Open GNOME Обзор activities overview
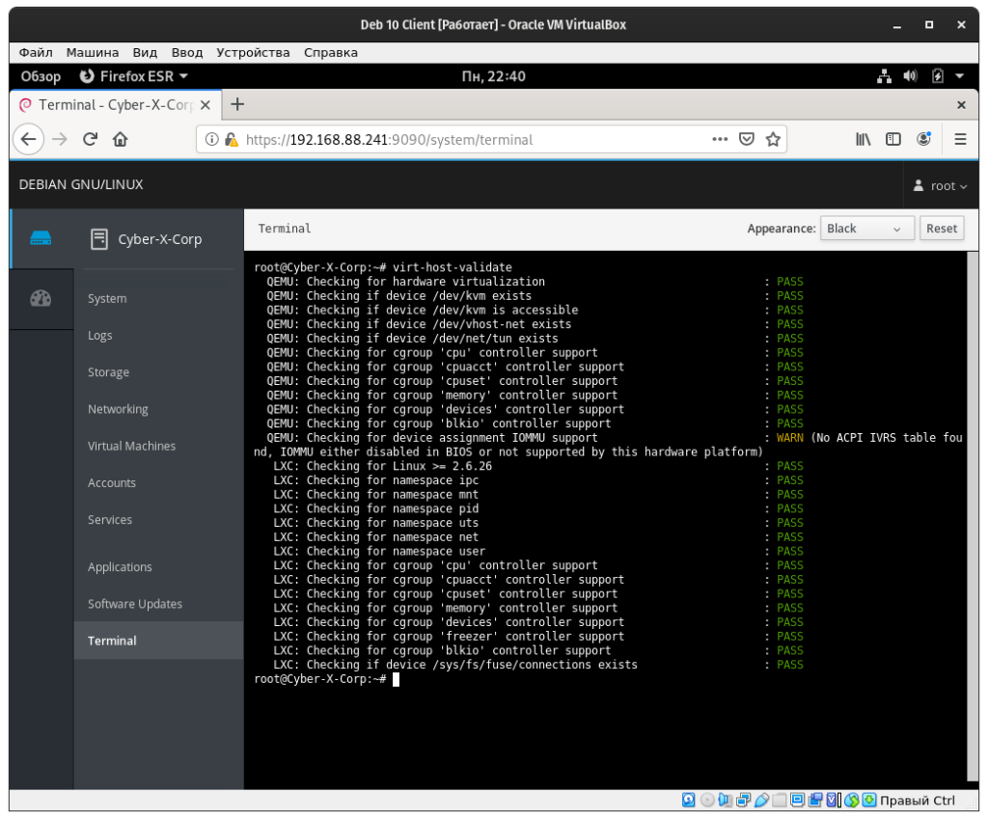This screenshot has height=820, width=988. point(41,76)
